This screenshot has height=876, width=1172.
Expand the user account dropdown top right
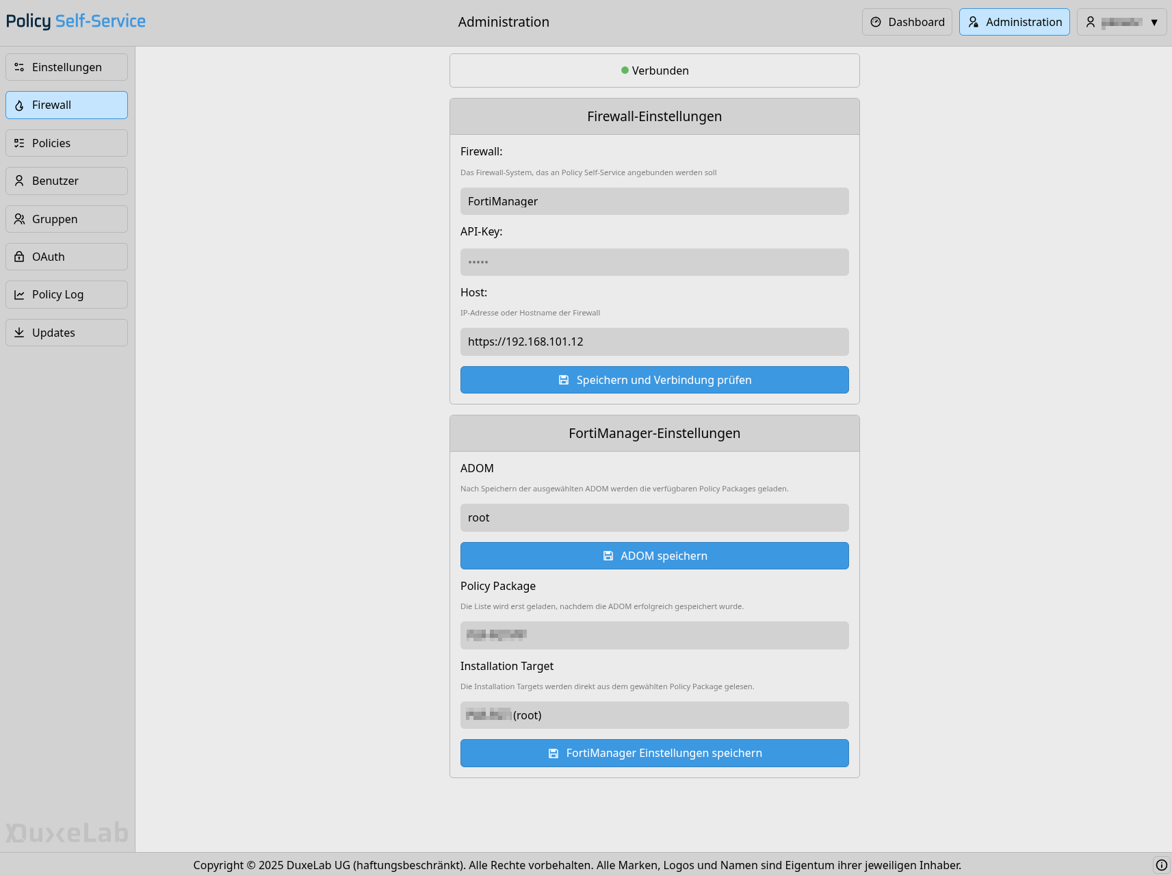pos(1121,21)
